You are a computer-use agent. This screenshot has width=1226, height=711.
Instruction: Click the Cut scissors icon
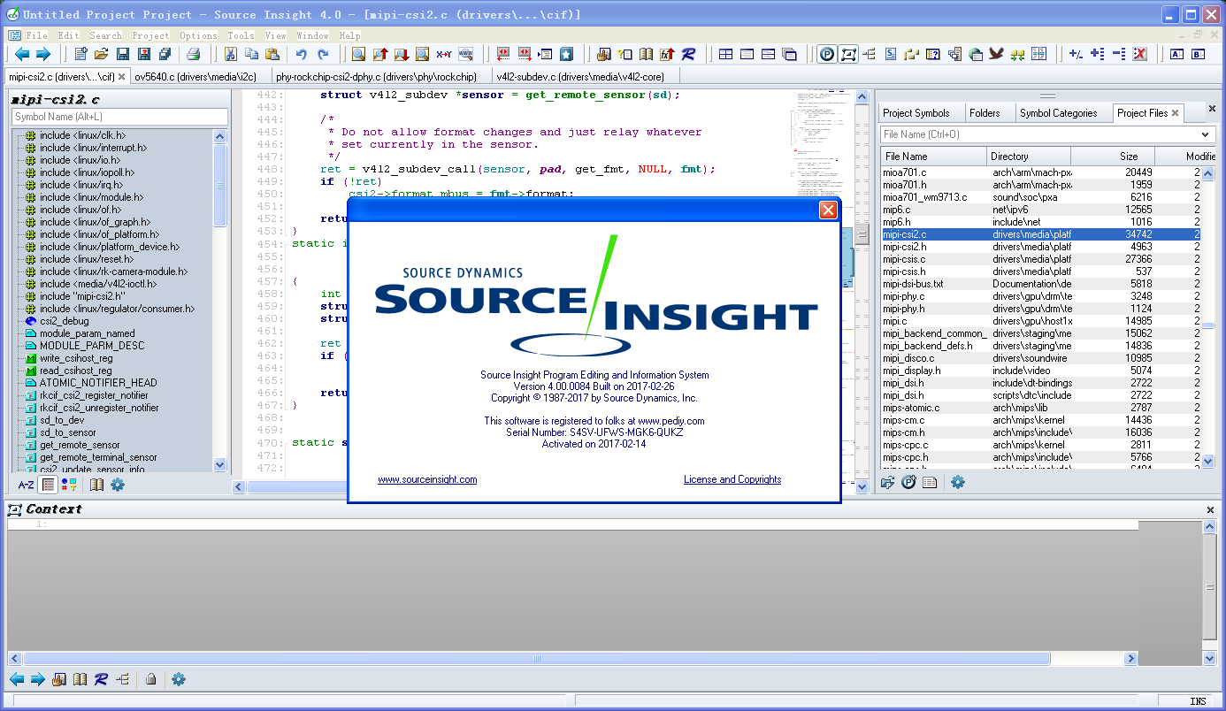[230, 54]
